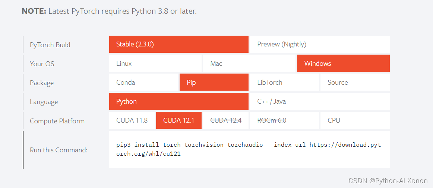This screenshot has width=433, height=188.
Task: Click the Run this Command label
Action: [x=59, y=150]
